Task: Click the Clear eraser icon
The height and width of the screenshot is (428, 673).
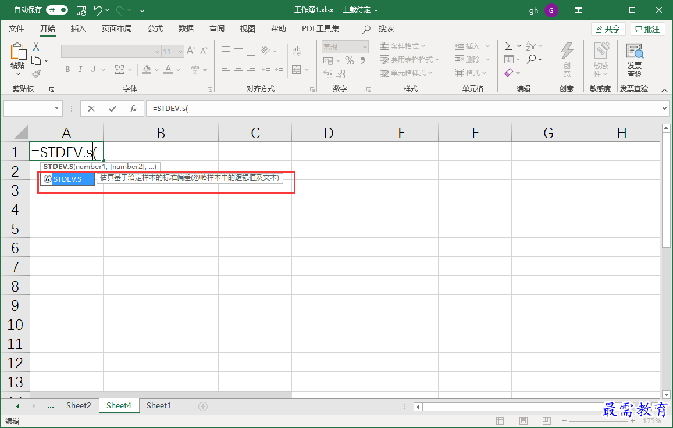Action: (509, 73)
